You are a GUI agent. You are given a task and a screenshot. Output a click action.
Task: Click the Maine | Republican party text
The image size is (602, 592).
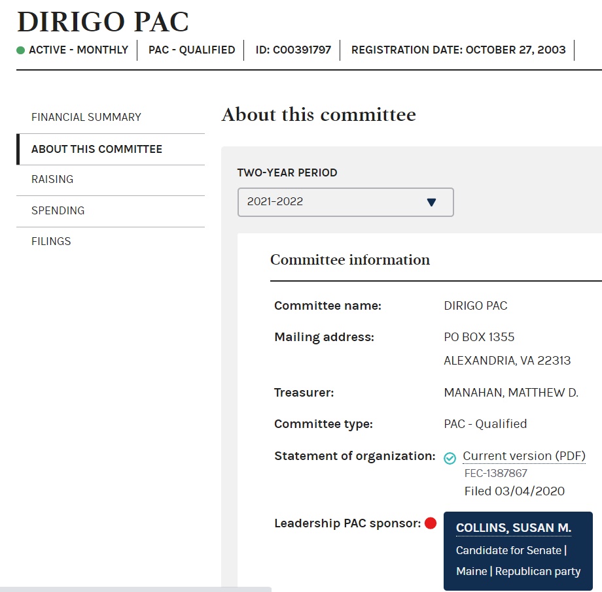click(518, 571)
